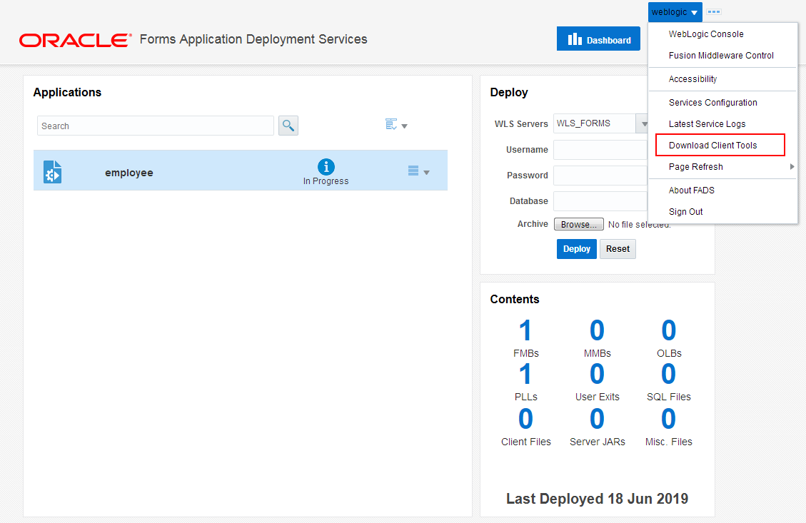Click the Username input field

[600, 150]
